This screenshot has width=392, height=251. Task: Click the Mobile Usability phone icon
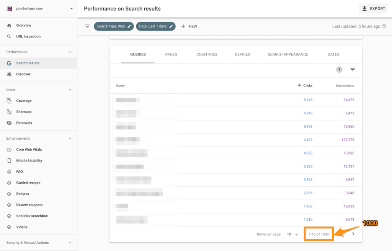9,160
